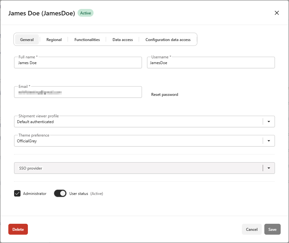The height and width of the screenshot is (243, 289).
Task: Expand the Shipment viewer profile dropdown arrow
Action: [x=269, y=122]
